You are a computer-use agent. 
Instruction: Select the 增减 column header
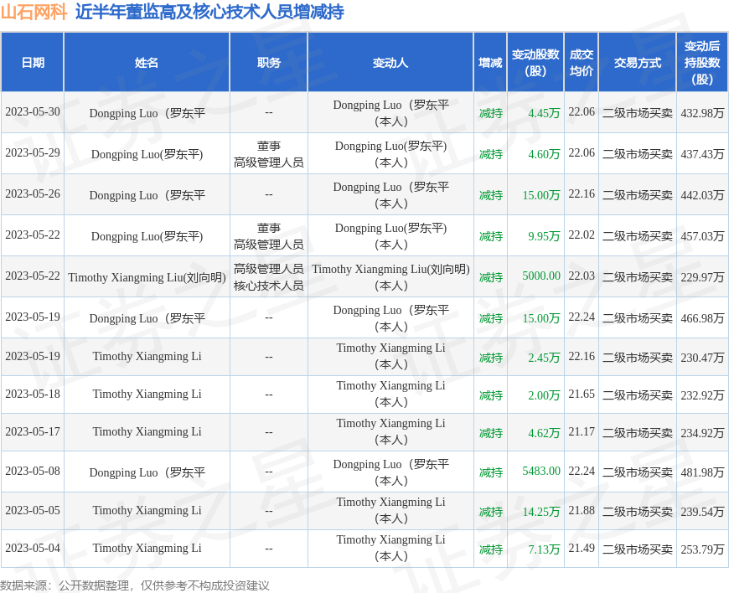pos(490,63)
